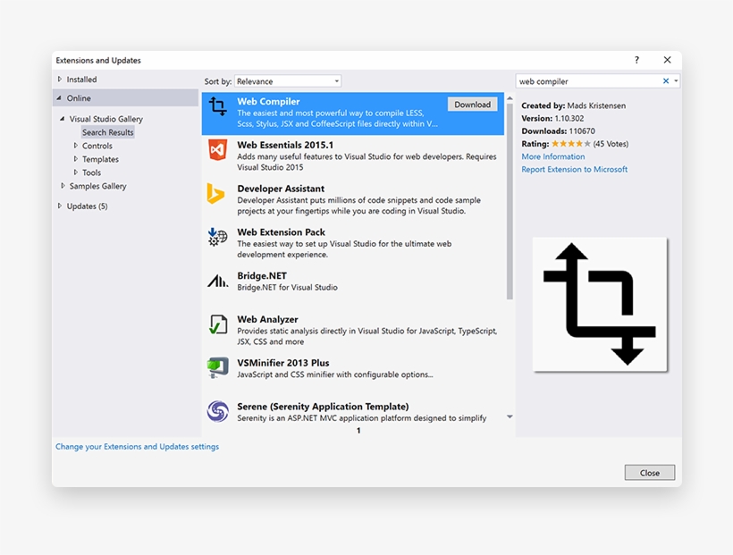Select the Web Essentials 2015.1 result title
733x555 pixels.
tap(285, 145)
